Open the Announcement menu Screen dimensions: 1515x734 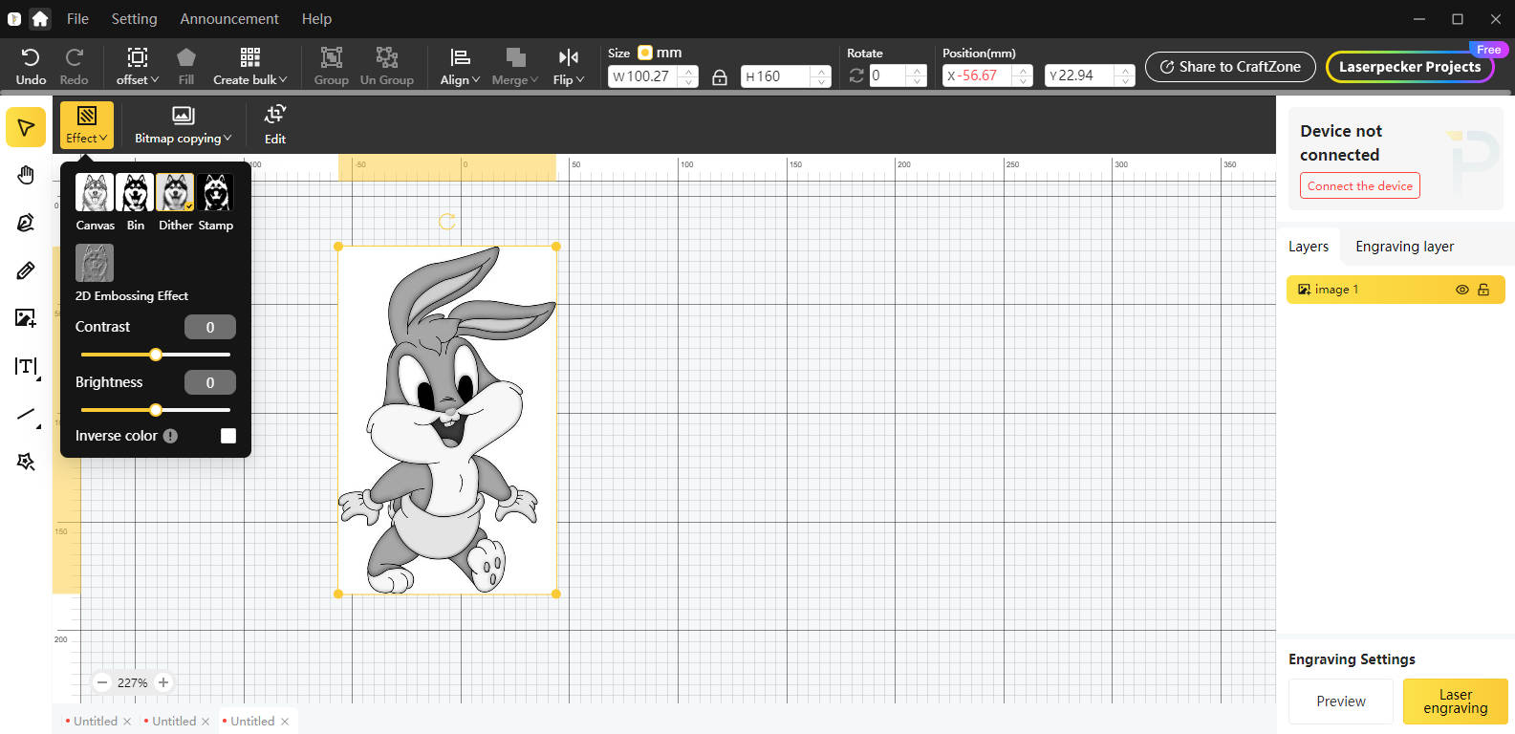coord(229,19)
